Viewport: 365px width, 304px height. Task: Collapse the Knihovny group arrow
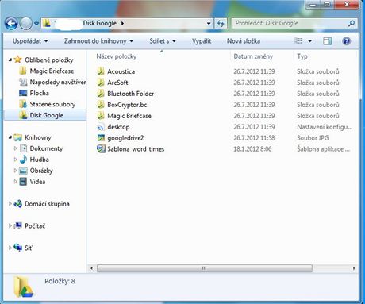pyautogui.click(x=10, y=137)
